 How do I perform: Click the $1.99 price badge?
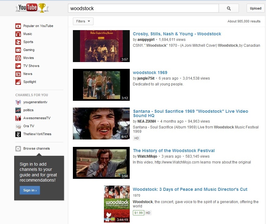[138, 213]
